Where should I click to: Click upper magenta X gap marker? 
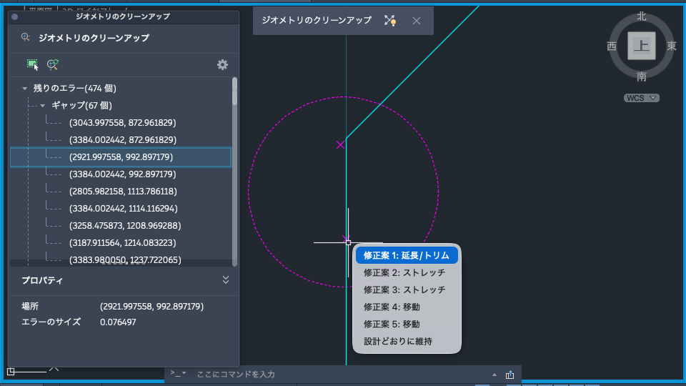[340, 145]
